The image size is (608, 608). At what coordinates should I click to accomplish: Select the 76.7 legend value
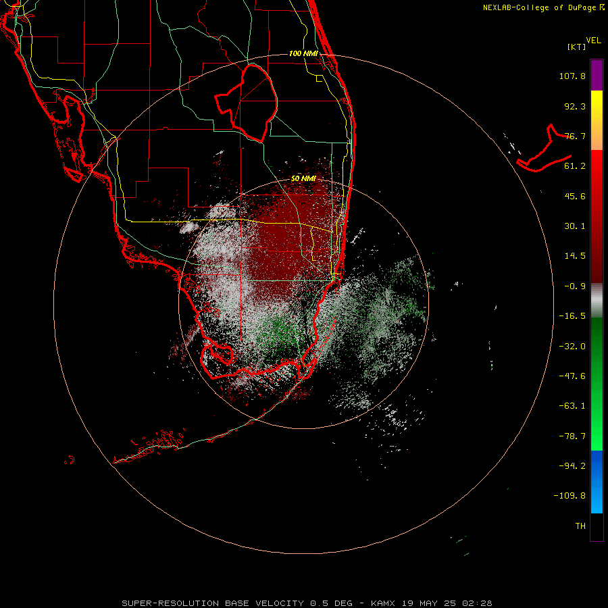(575, 136)
